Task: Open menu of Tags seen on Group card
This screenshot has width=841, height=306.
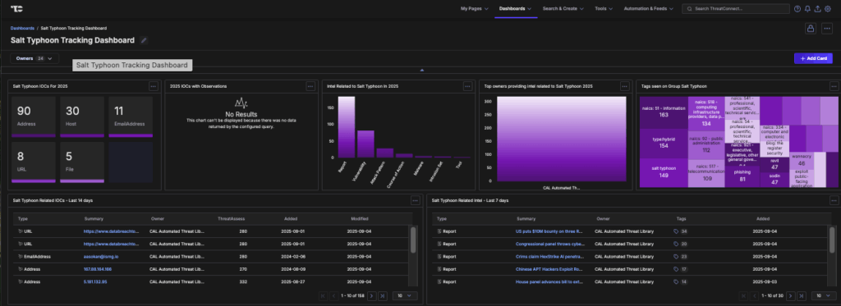Action: (x=834, y=86)
